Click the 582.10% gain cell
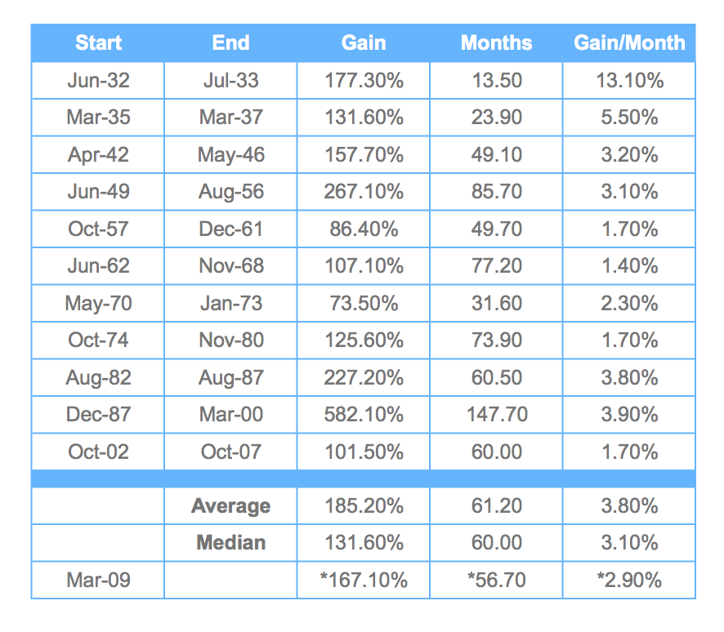724x632 pixels. [x=364, y=415]
